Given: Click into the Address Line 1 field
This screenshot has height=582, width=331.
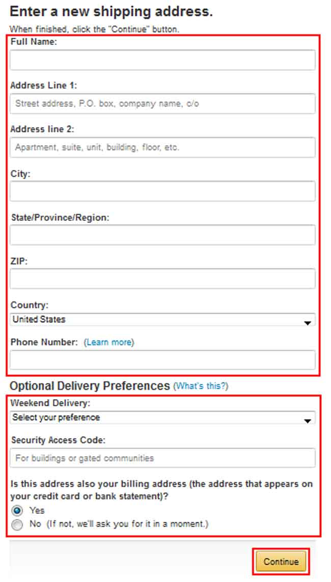Looking at the screenshot, I should (162, 104).
